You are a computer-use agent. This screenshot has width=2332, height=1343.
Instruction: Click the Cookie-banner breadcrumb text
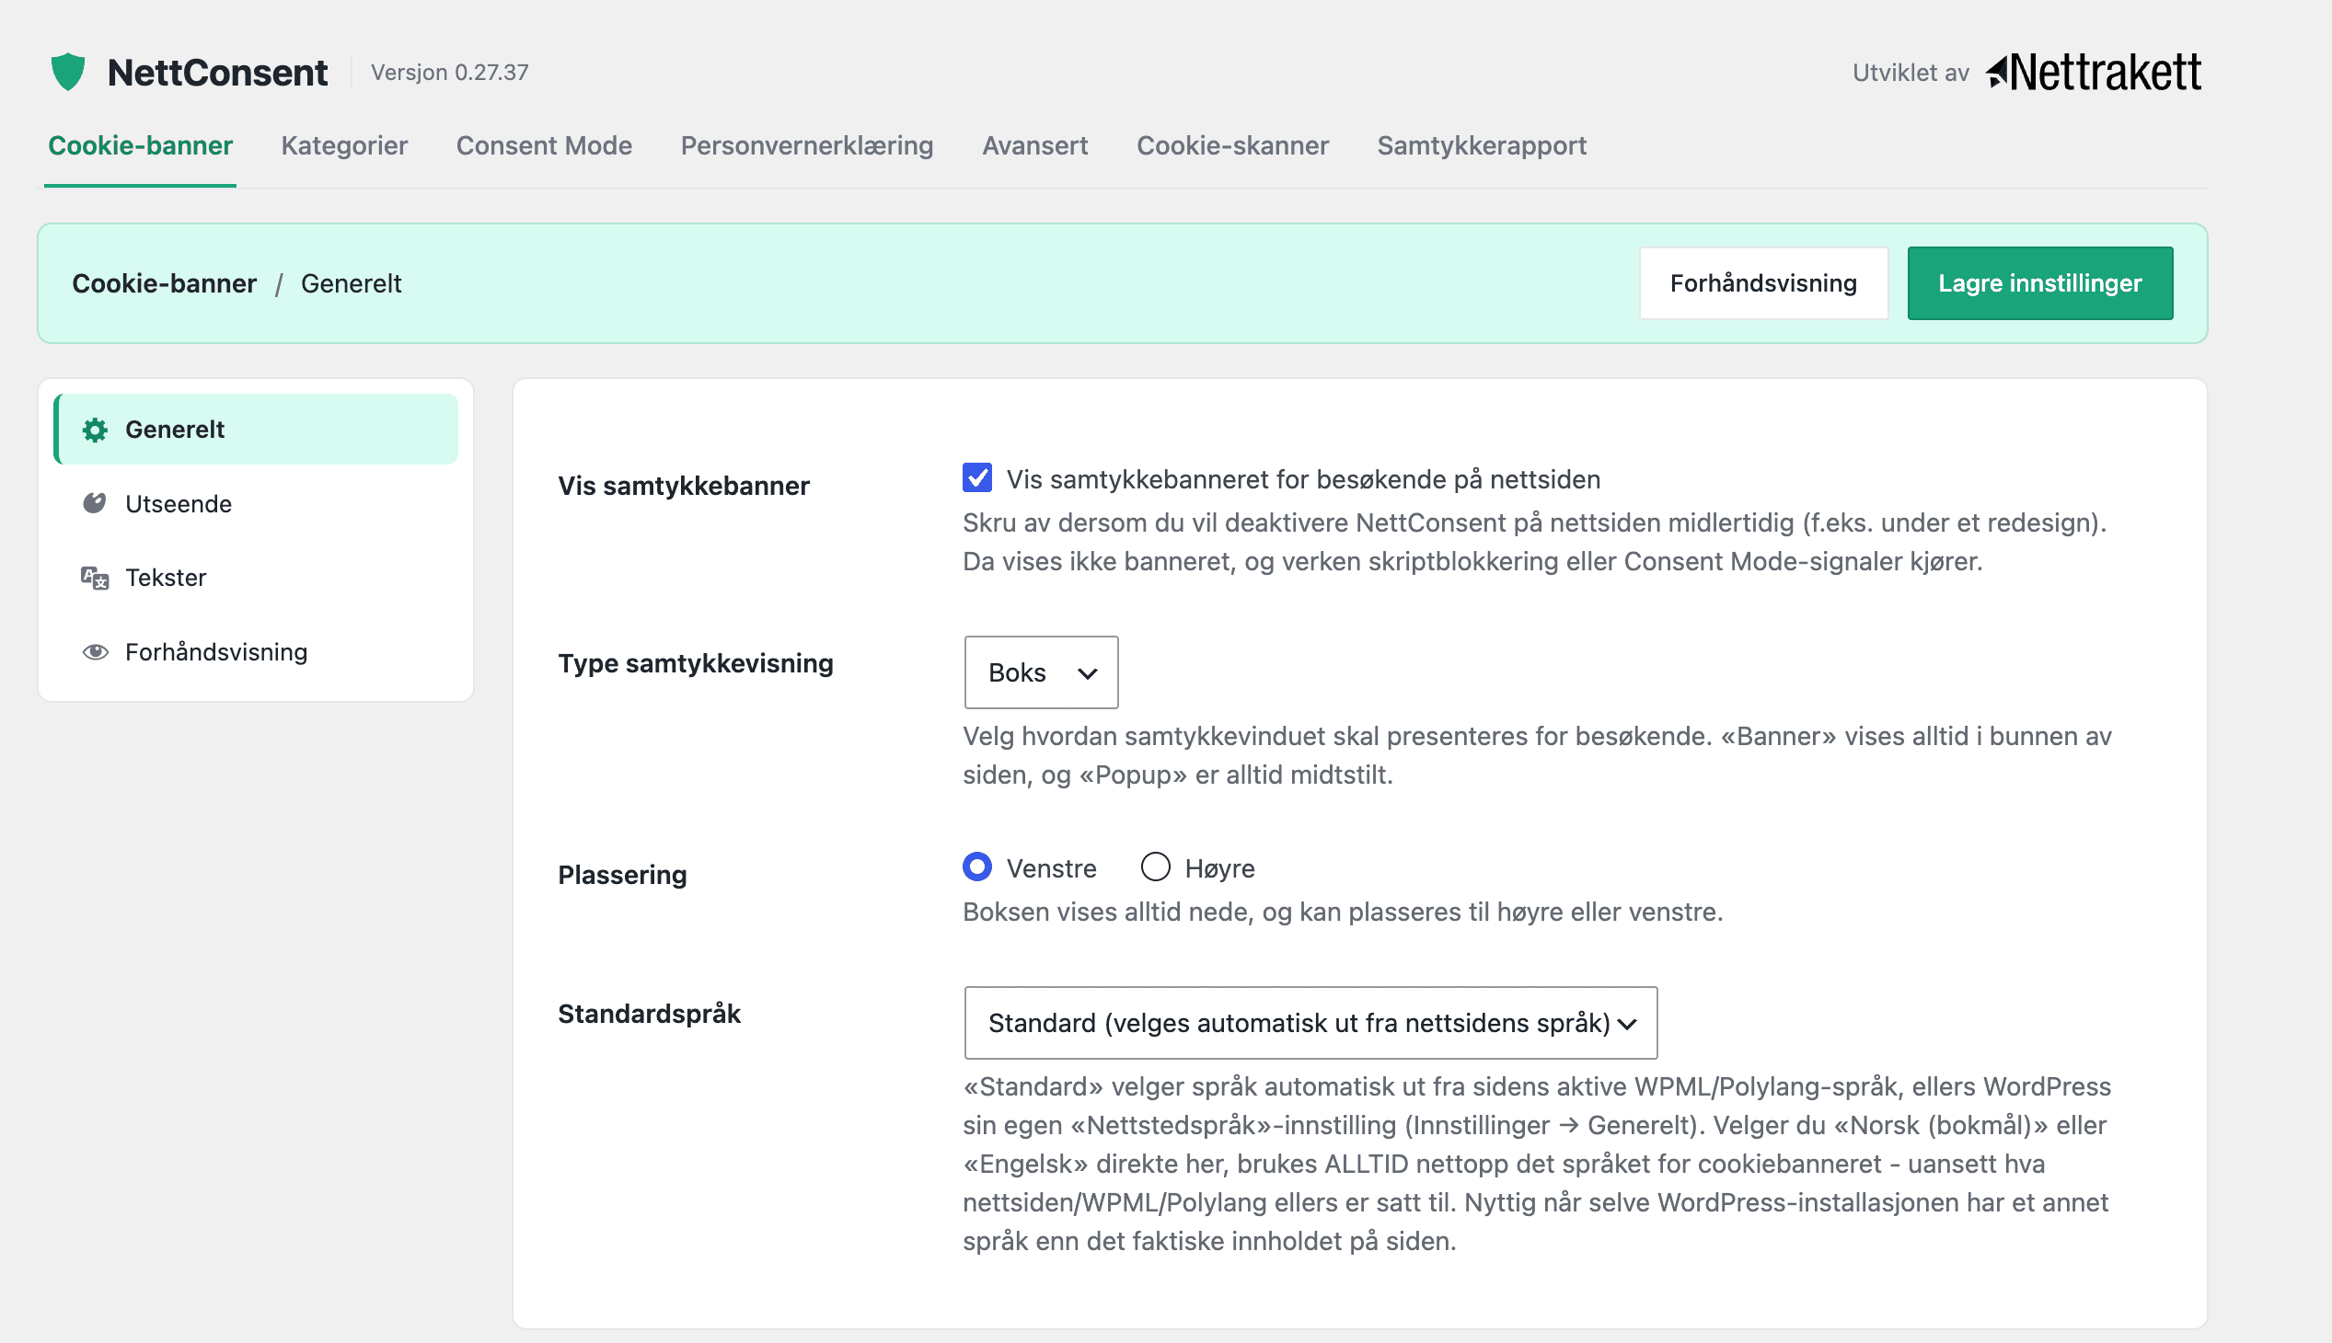click(164, 283)
